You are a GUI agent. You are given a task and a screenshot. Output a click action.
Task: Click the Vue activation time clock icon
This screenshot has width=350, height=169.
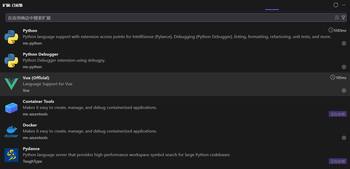(x=333, y=77)
